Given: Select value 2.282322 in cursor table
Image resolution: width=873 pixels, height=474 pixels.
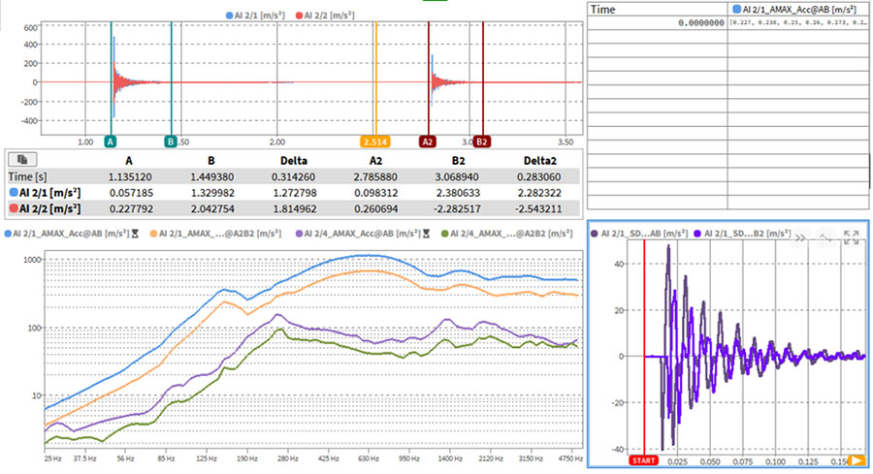Looking at the screenshot, I should click(x=540, y=193).
